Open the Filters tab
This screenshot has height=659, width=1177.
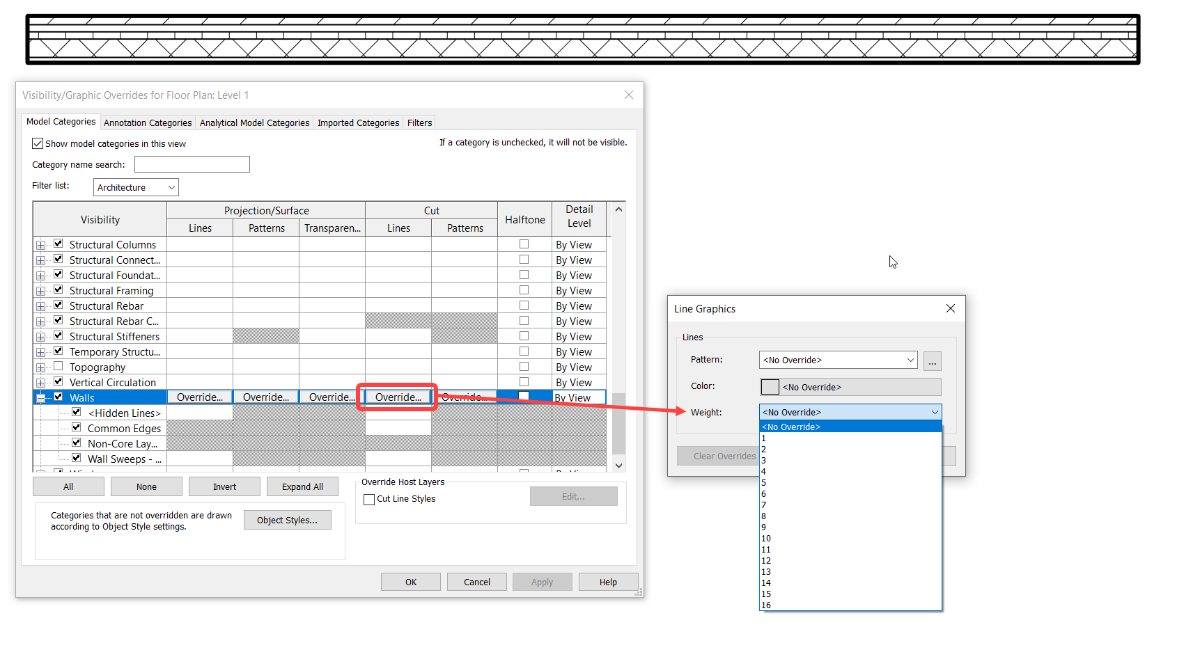tap(419, 122)
